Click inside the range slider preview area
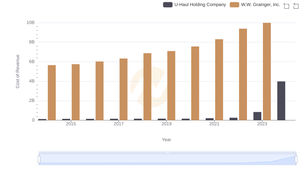Screen dimensions: 303x174 pyautogui.click(x=167, y=160)
